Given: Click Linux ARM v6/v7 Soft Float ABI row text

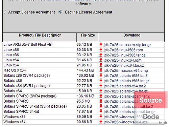Looking at the screenshot, I should coord(28,44).
